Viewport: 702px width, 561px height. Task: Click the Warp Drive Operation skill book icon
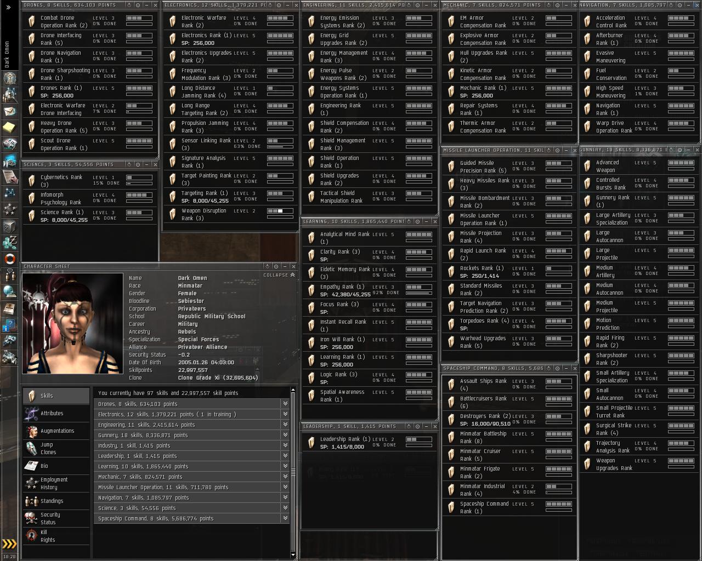(x=587, y=127)
